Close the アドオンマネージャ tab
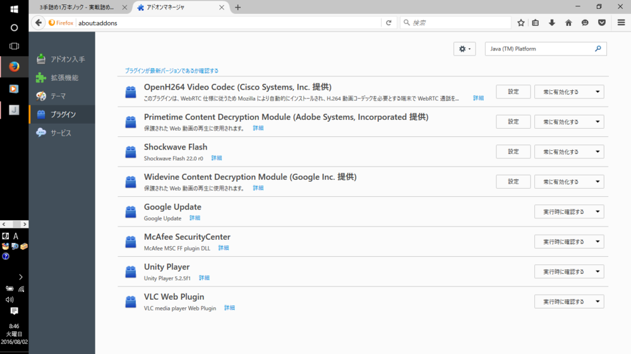 221,7
